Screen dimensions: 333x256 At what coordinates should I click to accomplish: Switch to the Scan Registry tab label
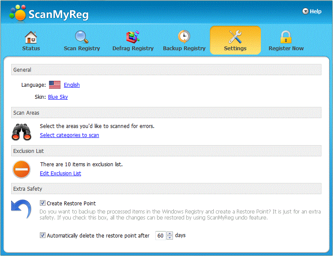pos(82,49)
